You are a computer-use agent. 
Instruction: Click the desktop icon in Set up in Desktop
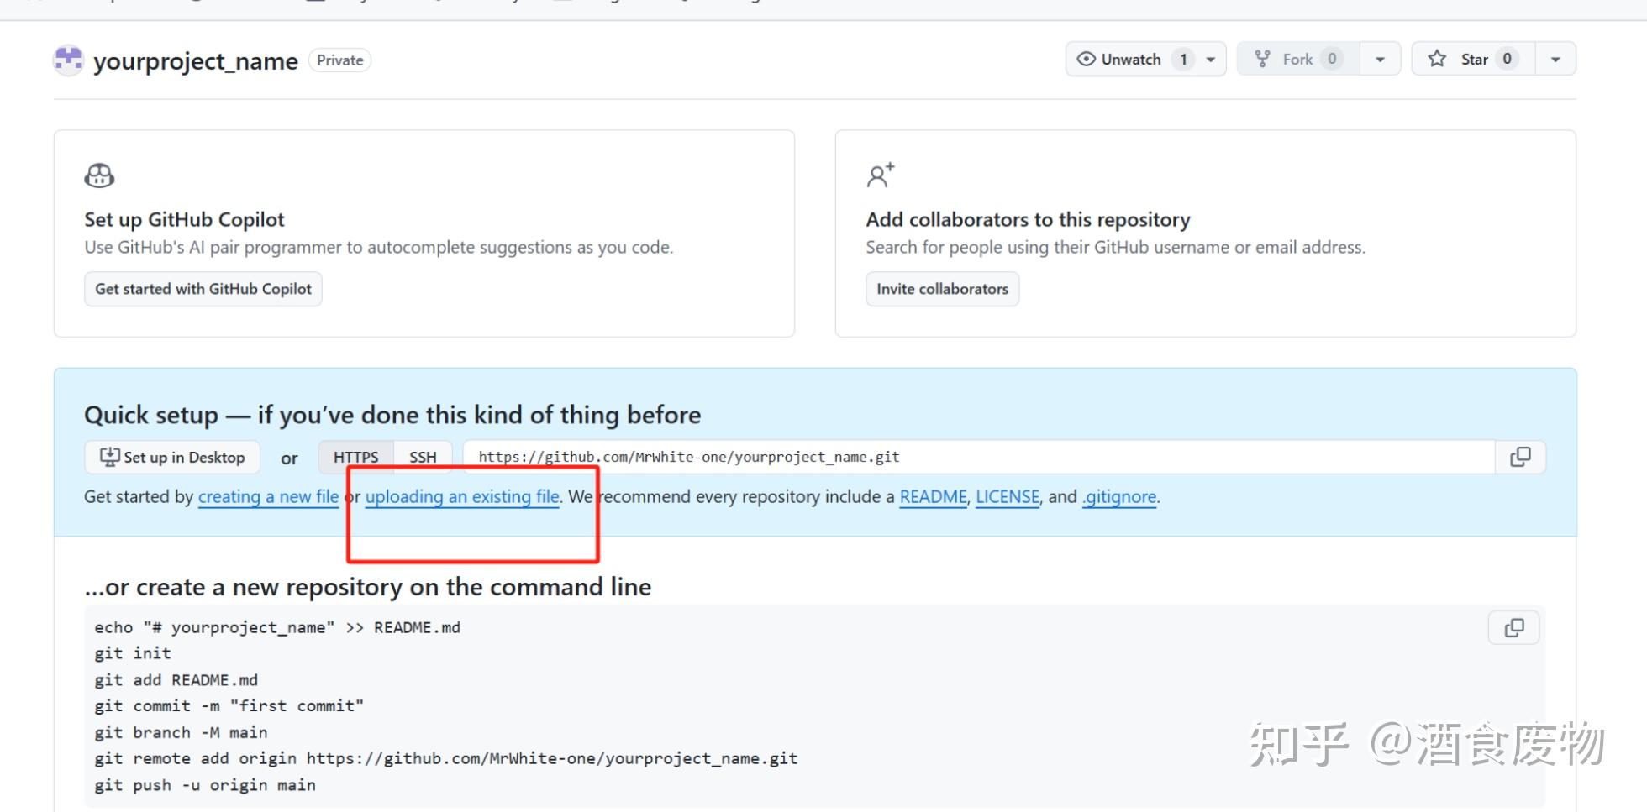109,457
